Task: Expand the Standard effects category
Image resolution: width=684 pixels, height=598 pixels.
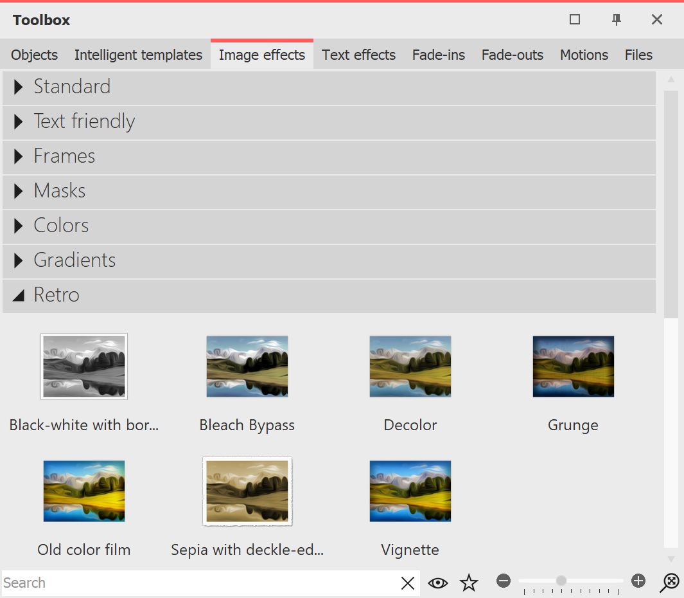Action: tap(72, 86)
